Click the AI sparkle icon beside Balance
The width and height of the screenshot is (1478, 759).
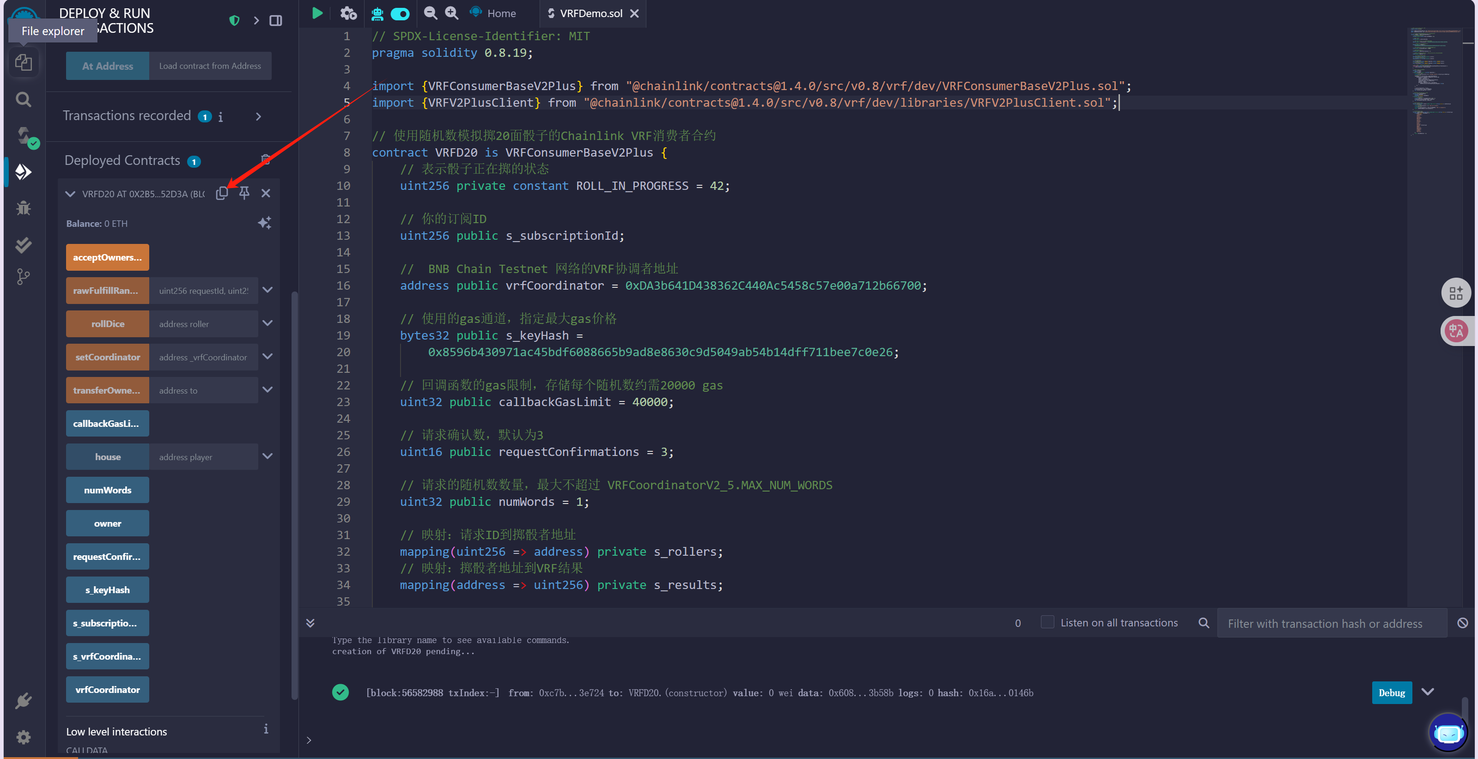click(x=264, y=223)
